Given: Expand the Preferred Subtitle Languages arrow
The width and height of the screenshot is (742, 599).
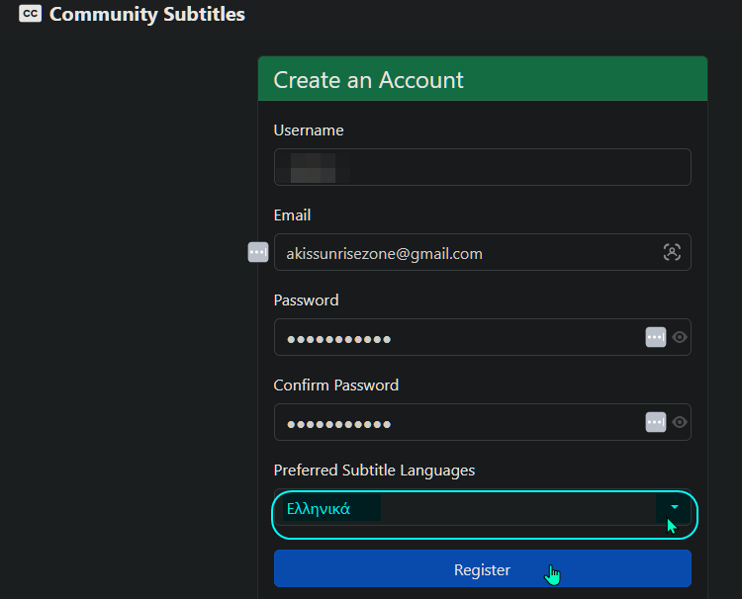Looking at the screenshot, I should (674, 507).
